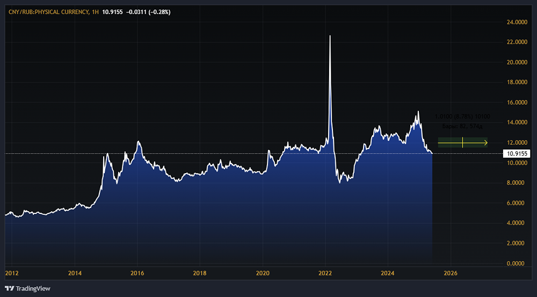Click the yellow arrowhead of the price range
The height and width of the screenshot is (297, 537).
pyautogui.click(x=485, y=143)
